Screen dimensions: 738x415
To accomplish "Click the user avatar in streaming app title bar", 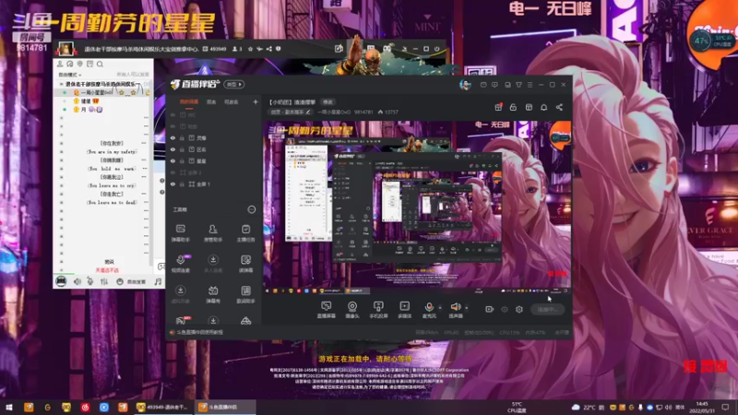I will (465, 85).
